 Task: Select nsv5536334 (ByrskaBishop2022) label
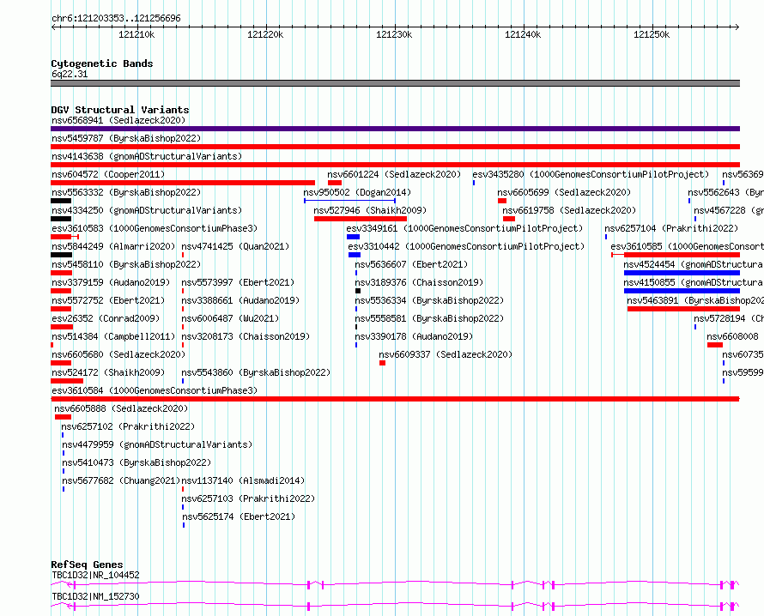pyautogui.click(x=429, y=300)
